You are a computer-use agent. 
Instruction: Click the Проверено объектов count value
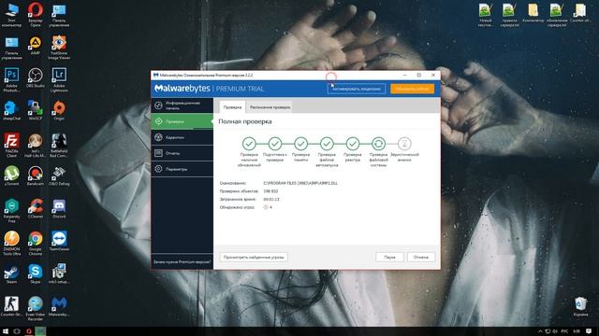coord(270,191)
